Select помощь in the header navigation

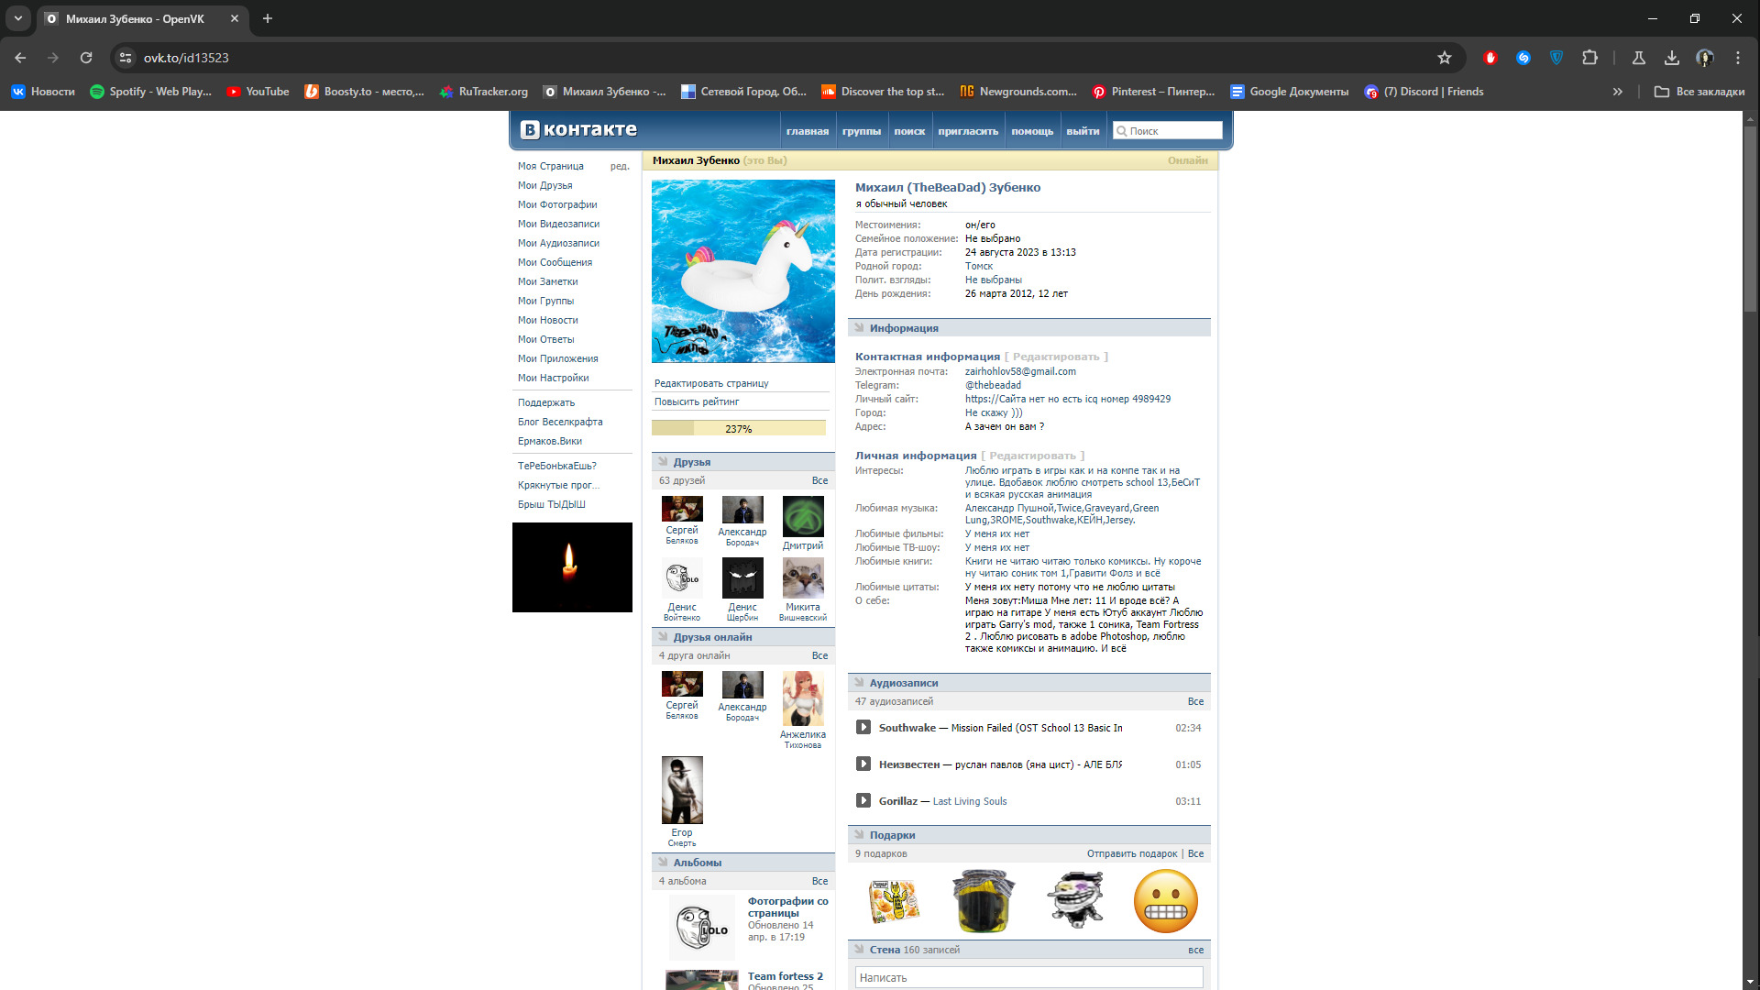tap(1031, 131)
